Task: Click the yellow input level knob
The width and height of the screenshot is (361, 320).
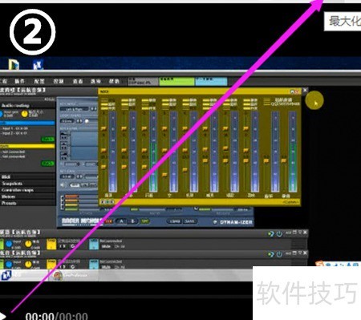Action: pos(25,114)
